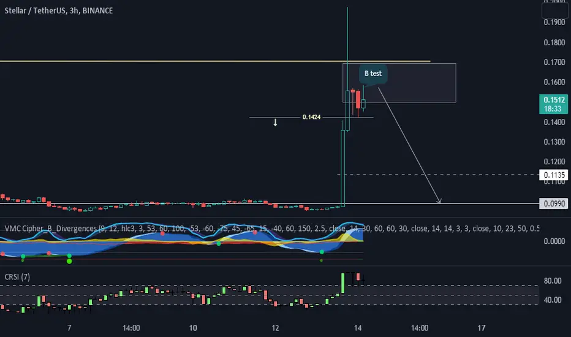This screenshot has height=337, width=571.
Task: Click the date label 17 on time axis
Action: [x=482, y=328]
